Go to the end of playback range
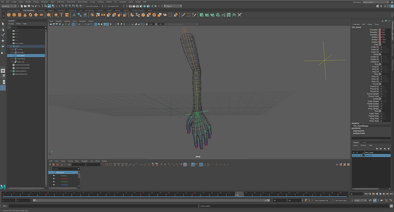 tap(391, 194)
